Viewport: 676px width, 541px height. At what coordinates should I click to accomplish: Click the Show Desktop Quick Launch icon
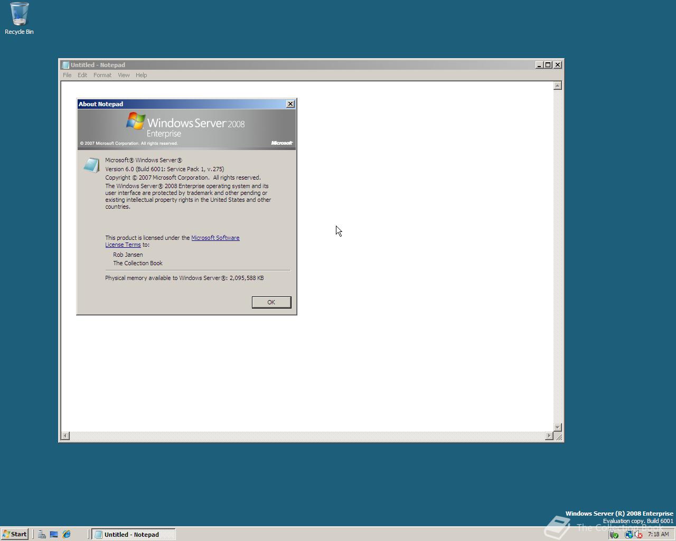coord(54,534)
